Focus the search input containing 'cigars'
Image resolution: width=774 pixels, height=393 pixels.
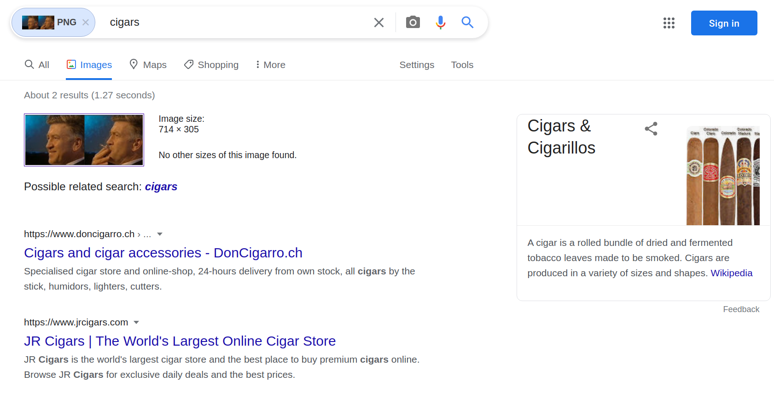coord(237,22)
